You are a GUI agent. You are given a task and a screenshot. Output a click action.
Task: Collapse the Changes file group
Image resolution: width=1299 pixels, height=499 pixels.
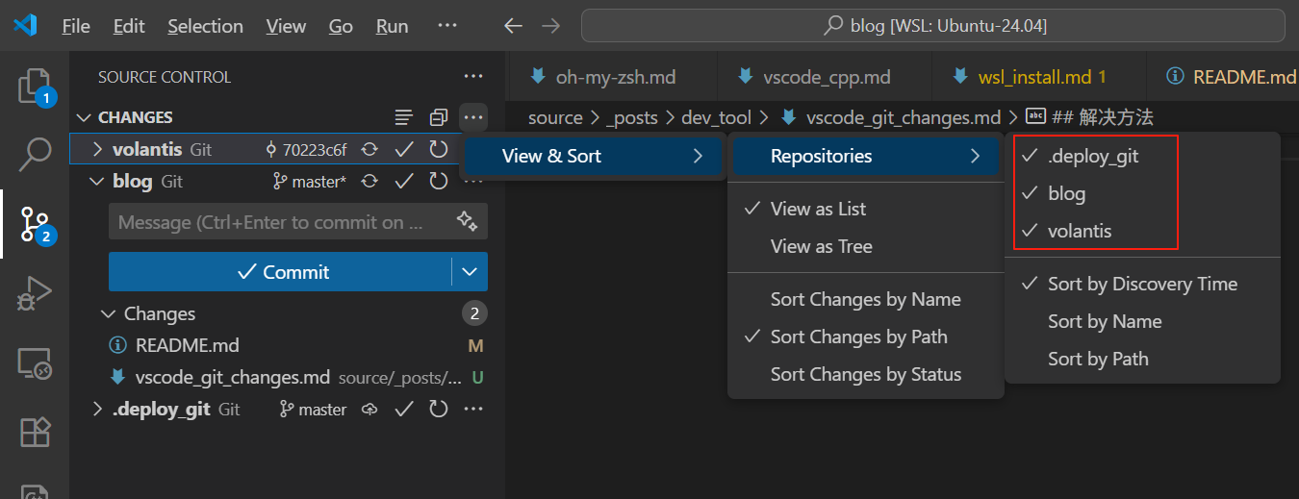coord(108,314)
